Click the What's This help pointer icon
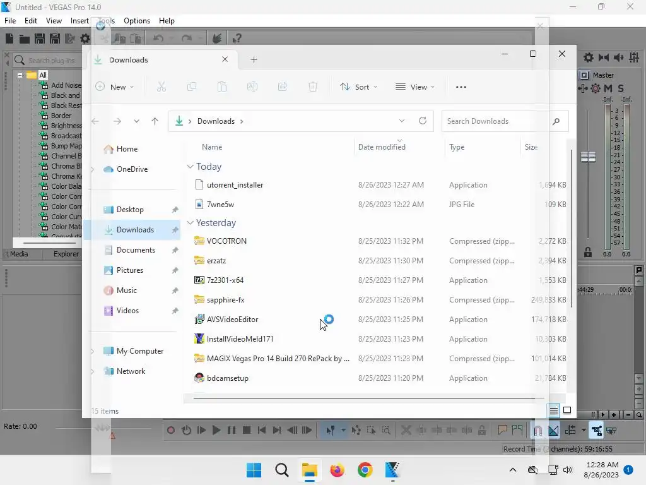The height and width of the screenshot is (485, 646). (237, 39)
